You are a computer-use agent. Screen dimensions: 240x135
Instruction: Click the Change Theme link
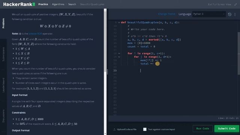(x=166, y=14)
